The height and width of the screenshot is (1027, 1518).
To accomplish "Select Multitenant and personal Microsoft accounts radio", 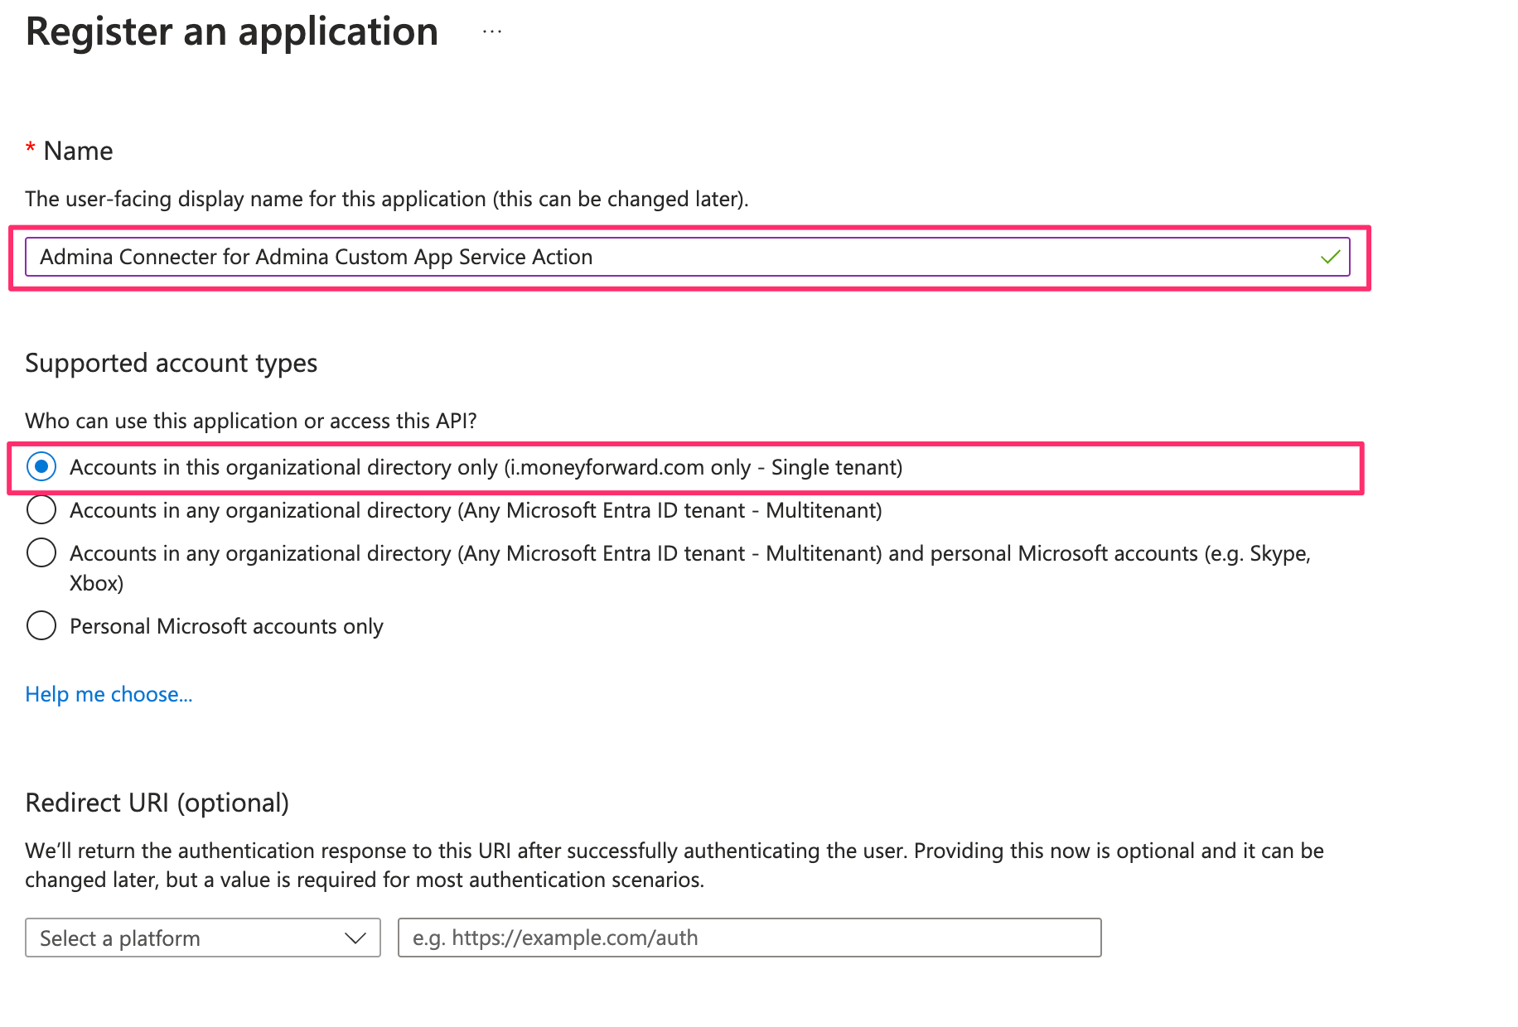I will (41, 552).
